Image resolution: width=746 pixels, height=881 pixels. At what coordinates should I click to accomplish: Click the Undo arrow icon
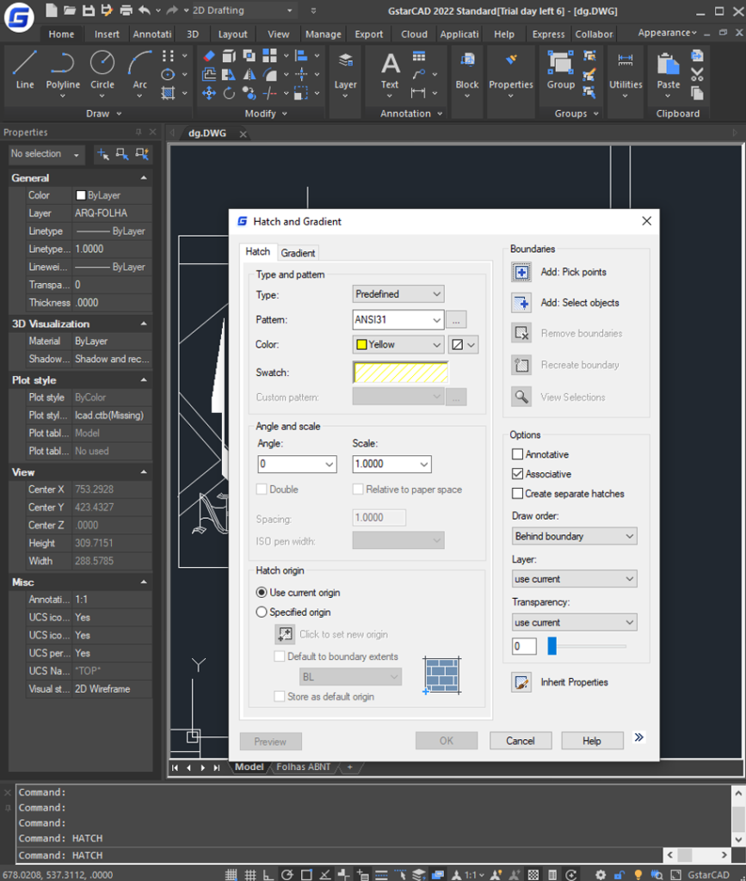(x=145, y=10)
